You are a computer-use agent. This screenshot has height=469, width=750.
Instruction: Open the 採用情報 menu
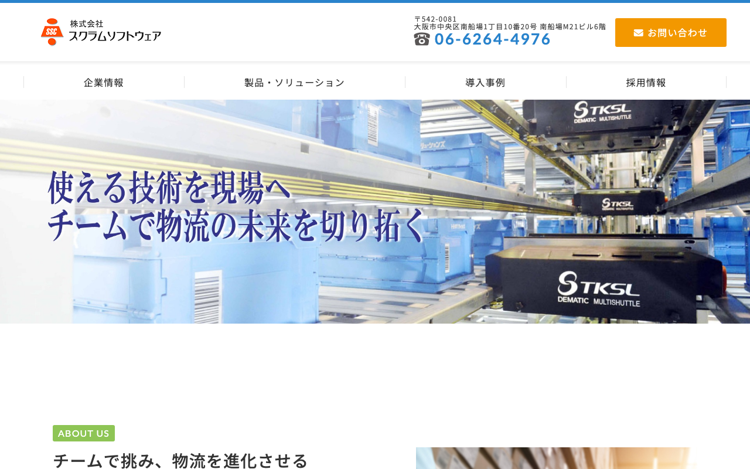(x=646, y=83)
